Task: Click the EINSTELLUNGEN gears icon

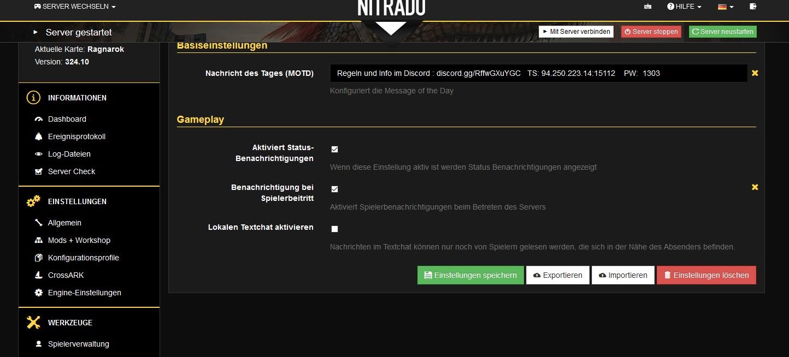Action: point(33,201)
